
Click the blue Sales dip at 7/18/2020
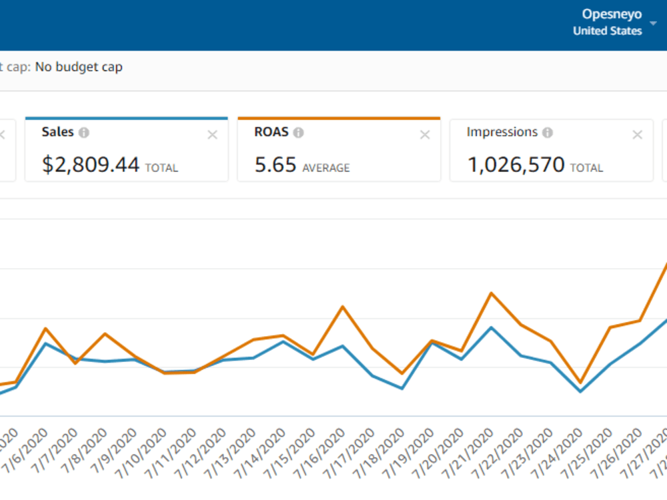pyautogui.click(x=402, y=388)
